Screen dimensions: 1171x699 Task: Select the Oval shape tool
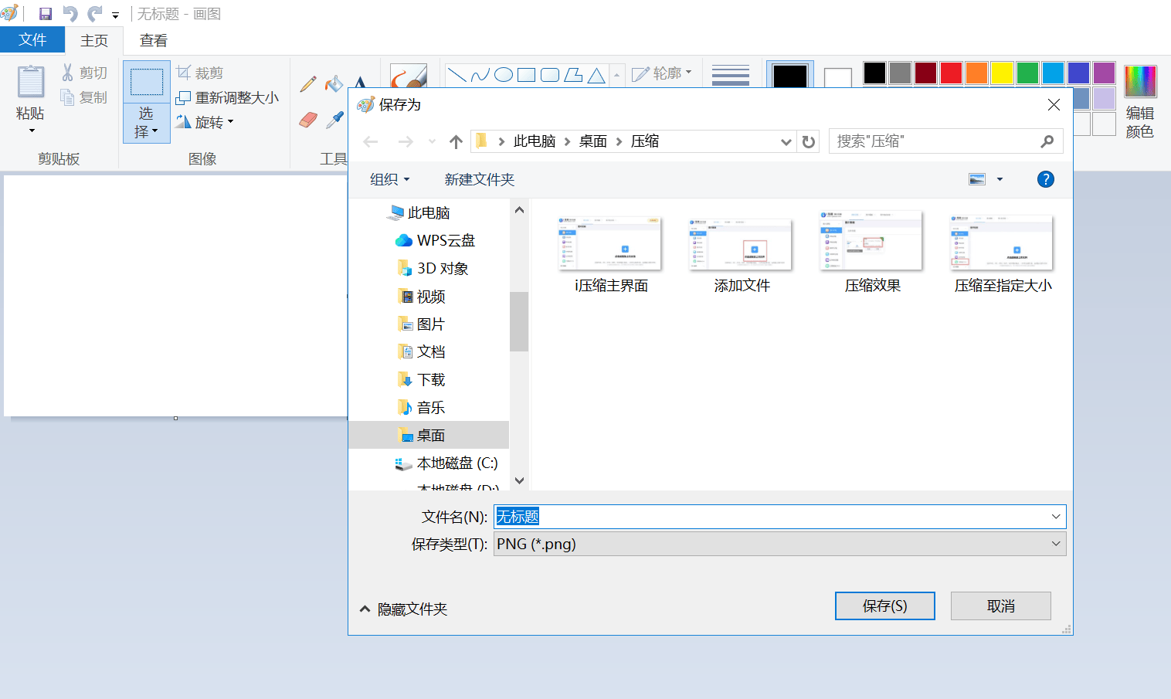click(503, 74)
